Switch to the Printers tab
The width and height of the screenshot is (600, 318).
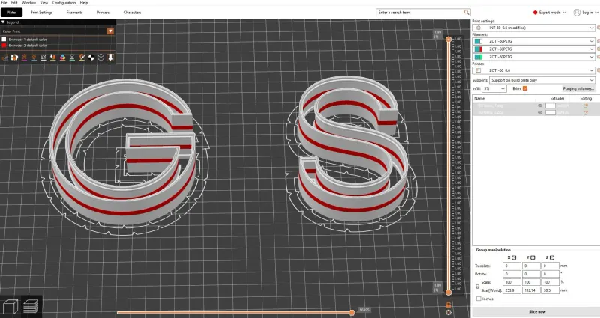(x=103, y=13)
